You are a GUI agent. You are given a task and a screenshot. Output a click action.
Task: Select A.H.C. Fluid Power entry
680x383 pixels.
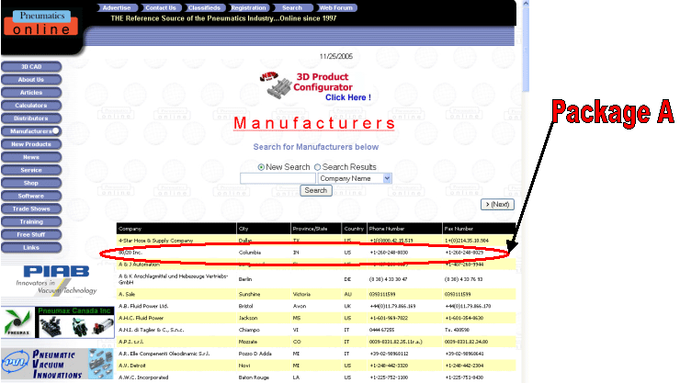coord(141,318)
